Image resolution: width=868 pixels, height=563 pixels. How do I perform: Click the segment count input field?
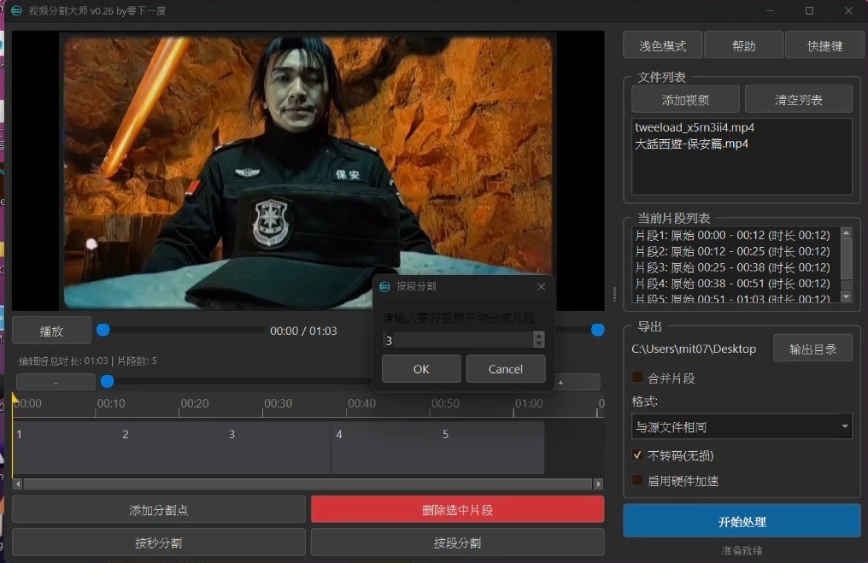[x=457, y=340]
